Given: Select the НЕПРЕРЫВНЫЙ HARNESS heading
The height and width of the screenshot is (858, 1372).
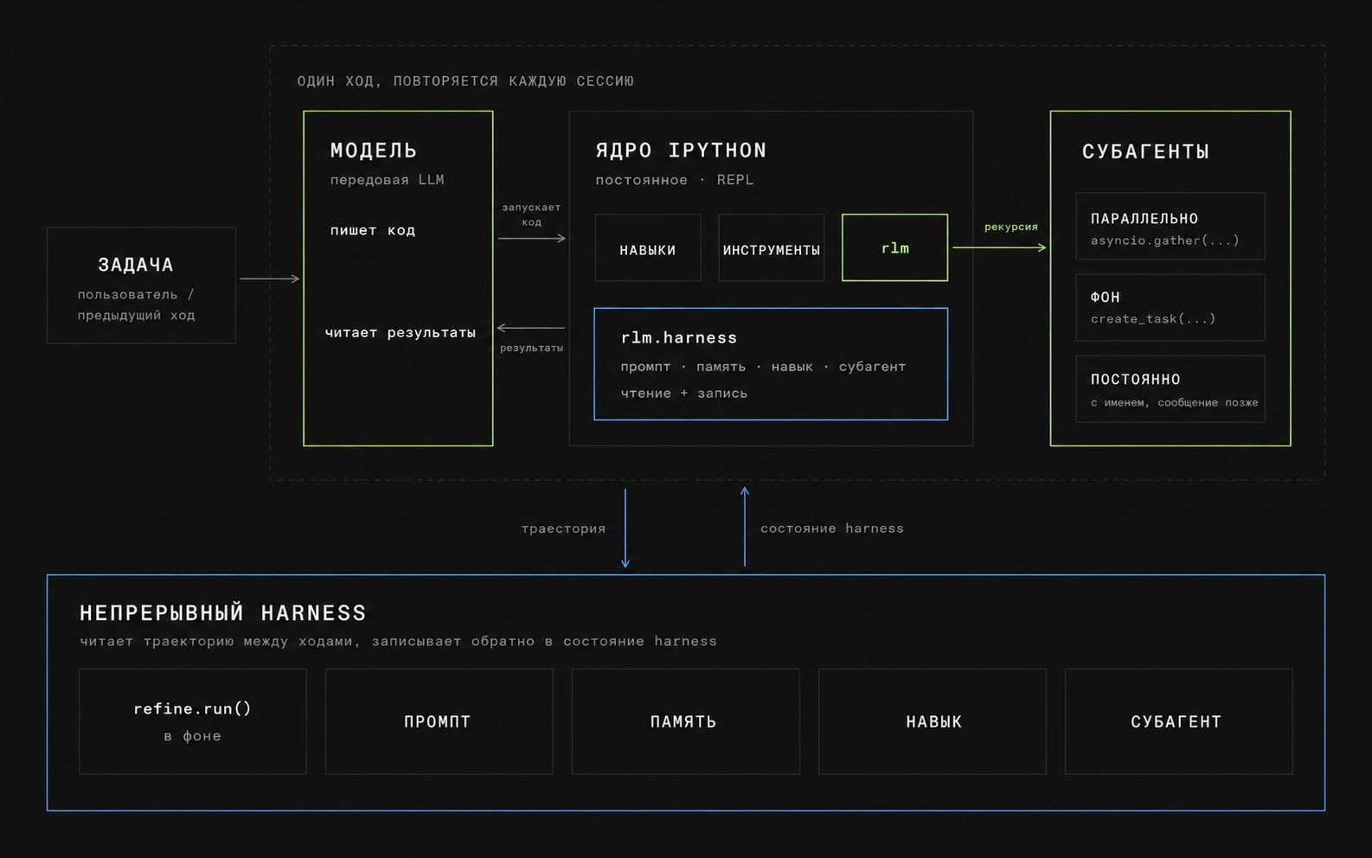Looking at the screenshot, I should coord(223,613).
